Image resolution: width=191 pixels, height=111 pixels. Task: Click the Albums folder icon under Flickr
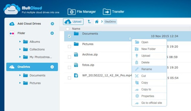tap(26, 42)
